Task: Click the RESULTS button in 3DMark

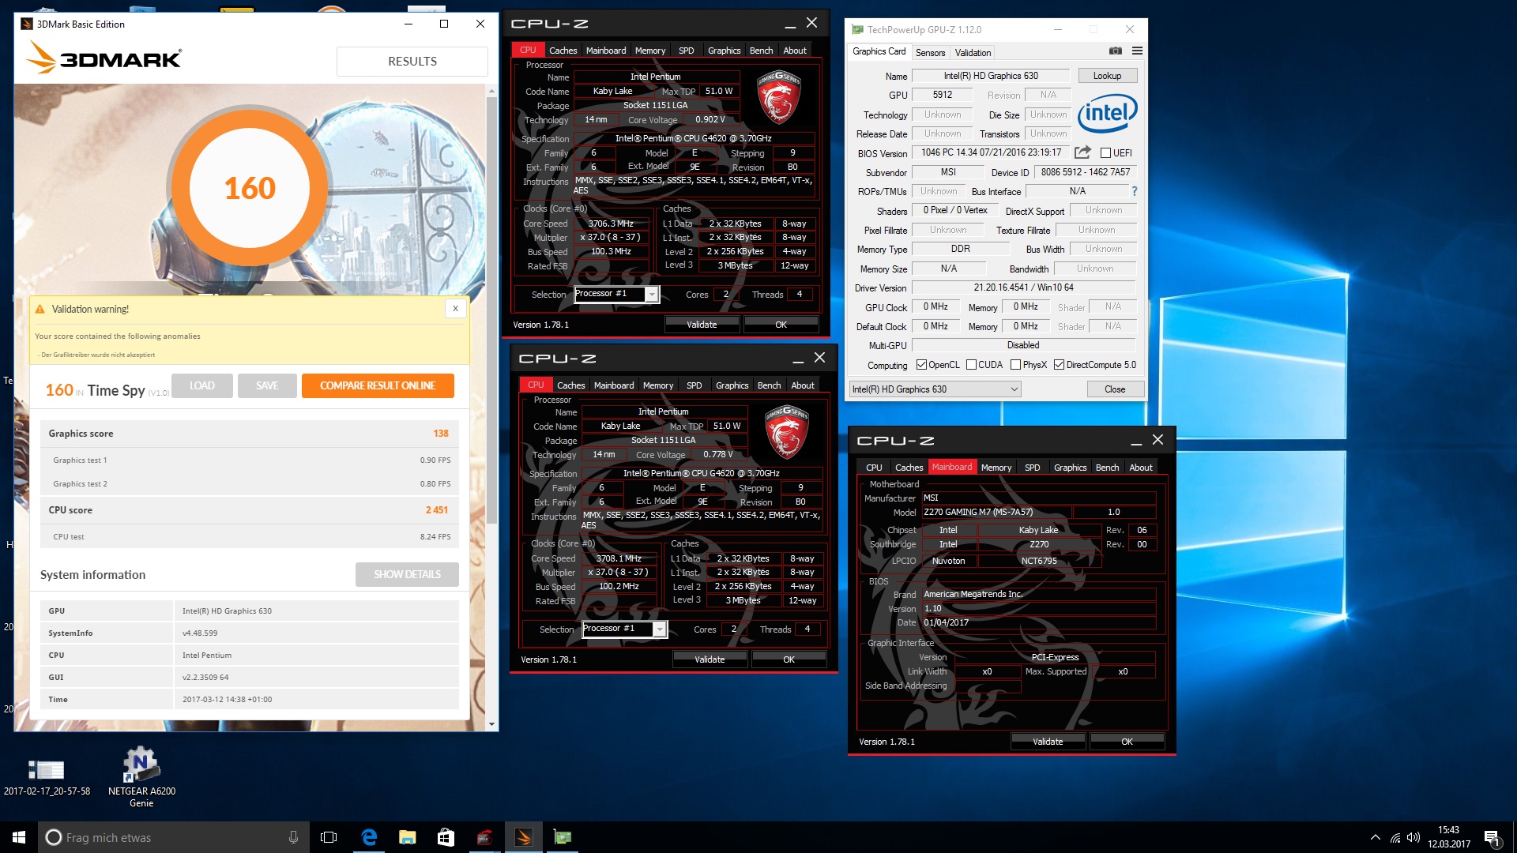Action: pyautogui.click(x=412, y=61)
